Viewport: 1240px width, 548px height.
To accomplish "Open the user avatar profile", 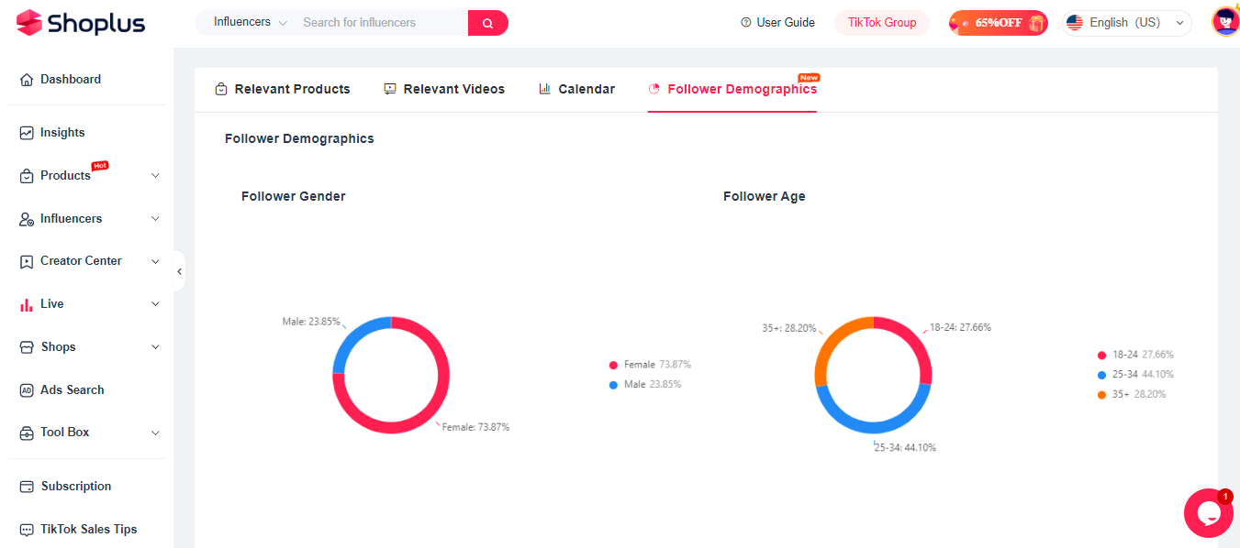I will point(1225,21).
